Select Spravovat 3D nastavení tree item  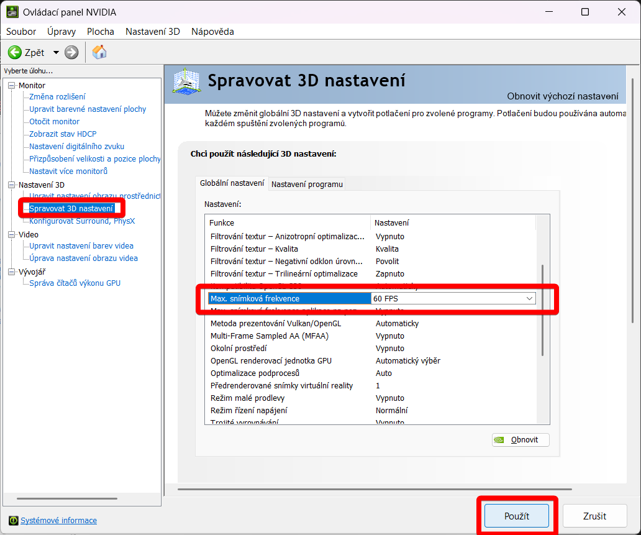click(71, 209)
